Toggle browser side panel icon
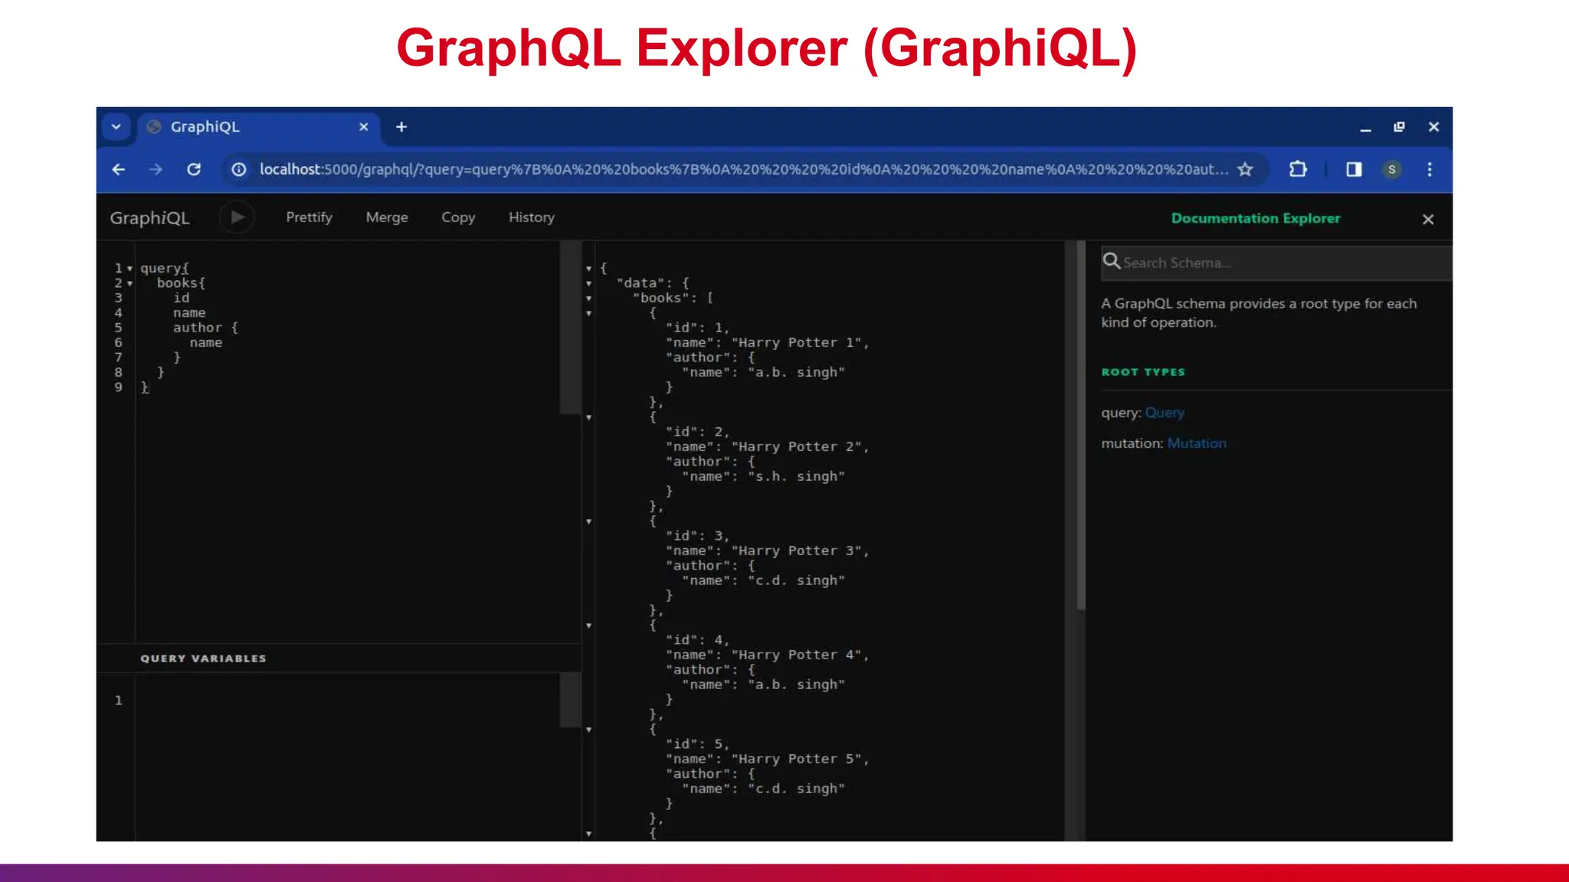The image size is (1569, 882). (x=1354, y=169)
